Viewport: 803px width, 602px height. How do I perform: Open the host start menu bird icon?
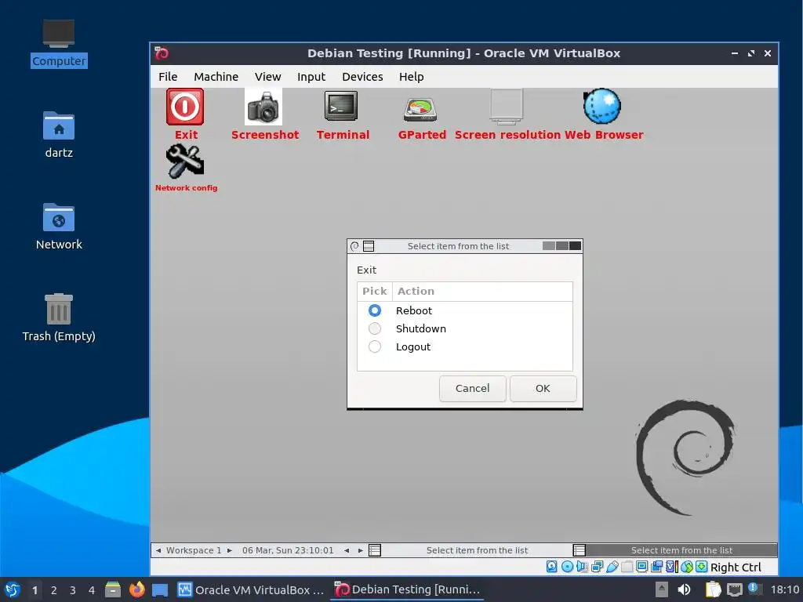pyautogui.click(x=13, y=589)
